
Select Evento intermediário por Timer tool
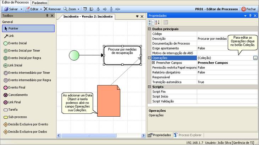coord(28,73)
